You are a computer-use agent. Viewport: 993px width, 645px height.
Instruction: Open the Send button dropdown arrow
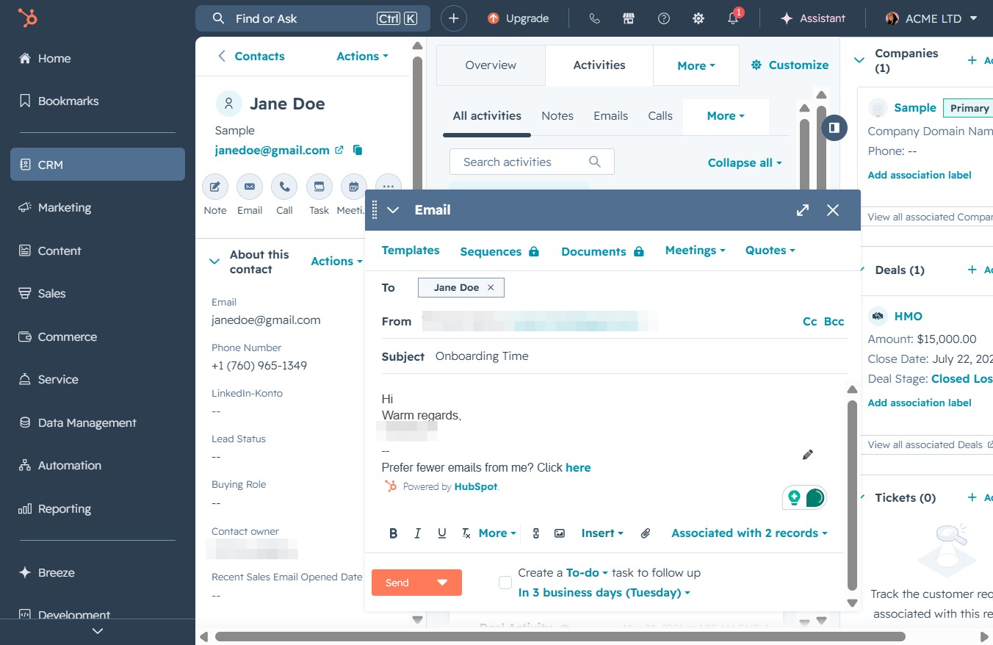coord(442,583)
